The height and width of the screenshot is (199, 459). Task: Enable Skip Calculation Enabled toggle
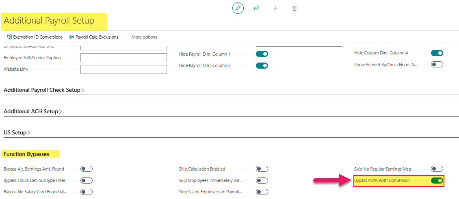click(262, 169)
